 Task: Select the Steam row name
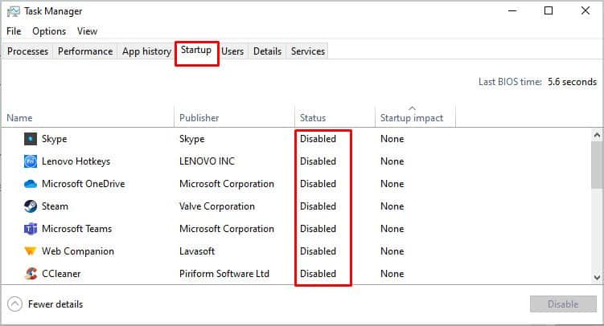[x=55, y=206]
